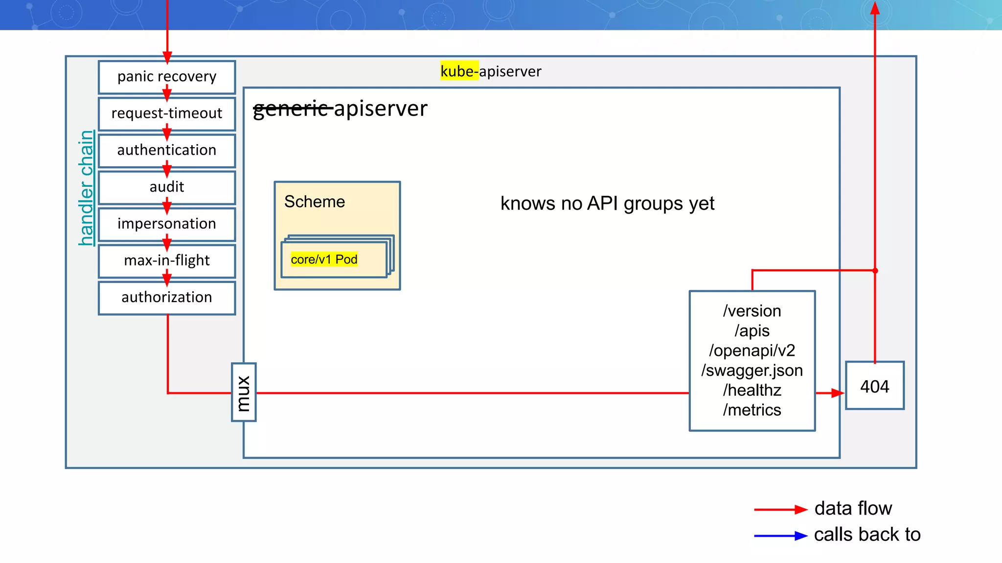The height and width of the screenshot is (563, 1002).
Task: Click the vertical mux box
Action: tap(244, 392)
